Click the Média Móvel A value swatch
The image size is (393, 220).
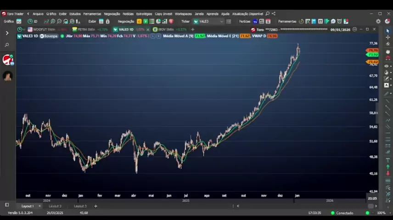[200, 36]
